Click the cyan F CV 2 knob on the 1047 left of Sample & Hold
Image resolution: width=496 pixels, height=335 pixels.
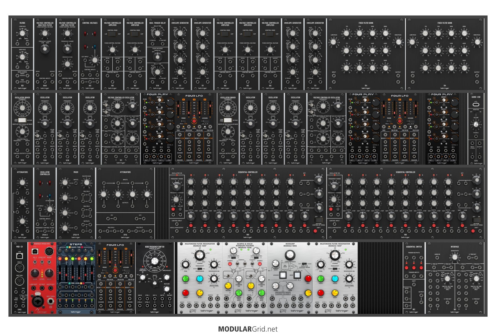200,279
